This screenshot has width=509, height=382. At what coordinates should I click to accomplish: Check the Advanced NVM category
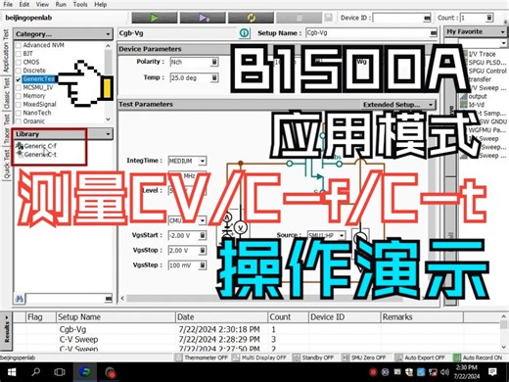click(19, 45)
